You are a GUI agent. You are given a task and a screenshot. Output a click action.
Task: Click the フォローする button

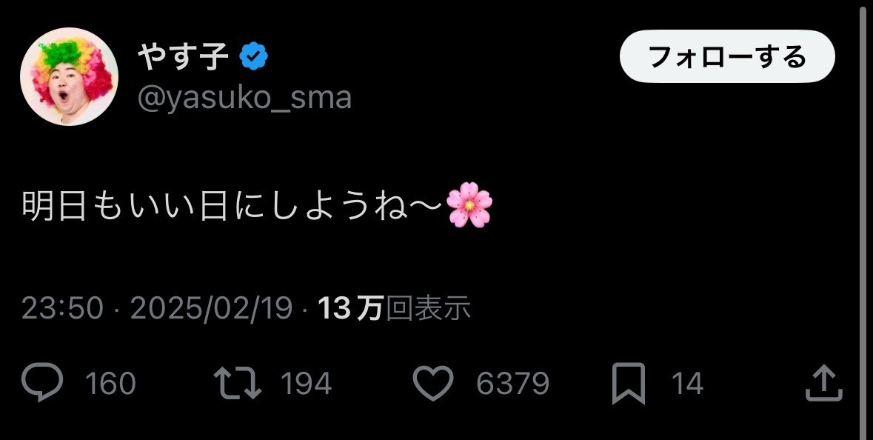[727, 56]
